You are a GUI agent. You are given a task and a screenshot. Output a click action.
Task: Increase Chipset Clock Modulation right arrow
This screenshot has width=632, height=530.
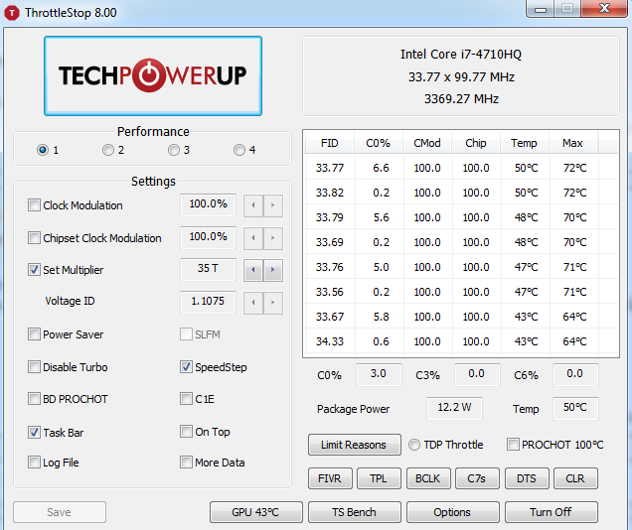(273, 238)
